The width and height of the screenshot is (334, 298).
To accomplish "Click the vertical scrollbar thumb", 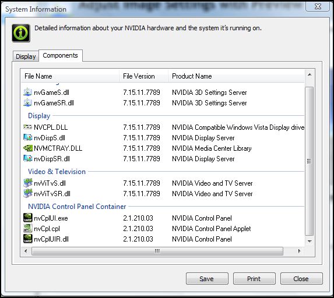I will (310, 161).
